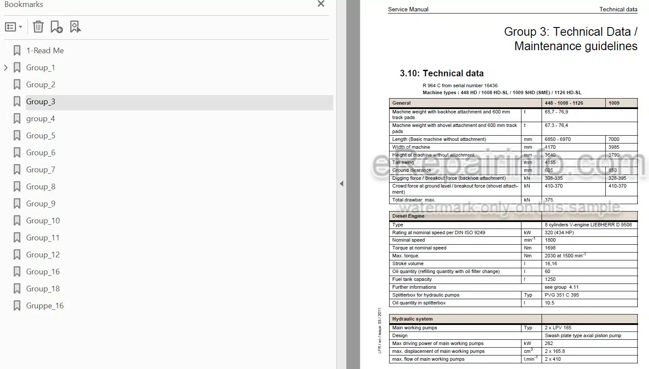
Task: Click the '3.10: Technical data' heading
Action: click(x=442, y=73)
